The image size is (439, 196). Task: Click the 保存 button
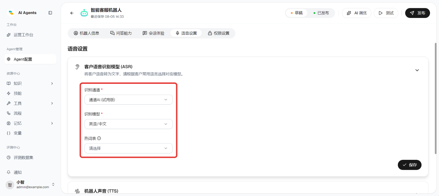410,165
